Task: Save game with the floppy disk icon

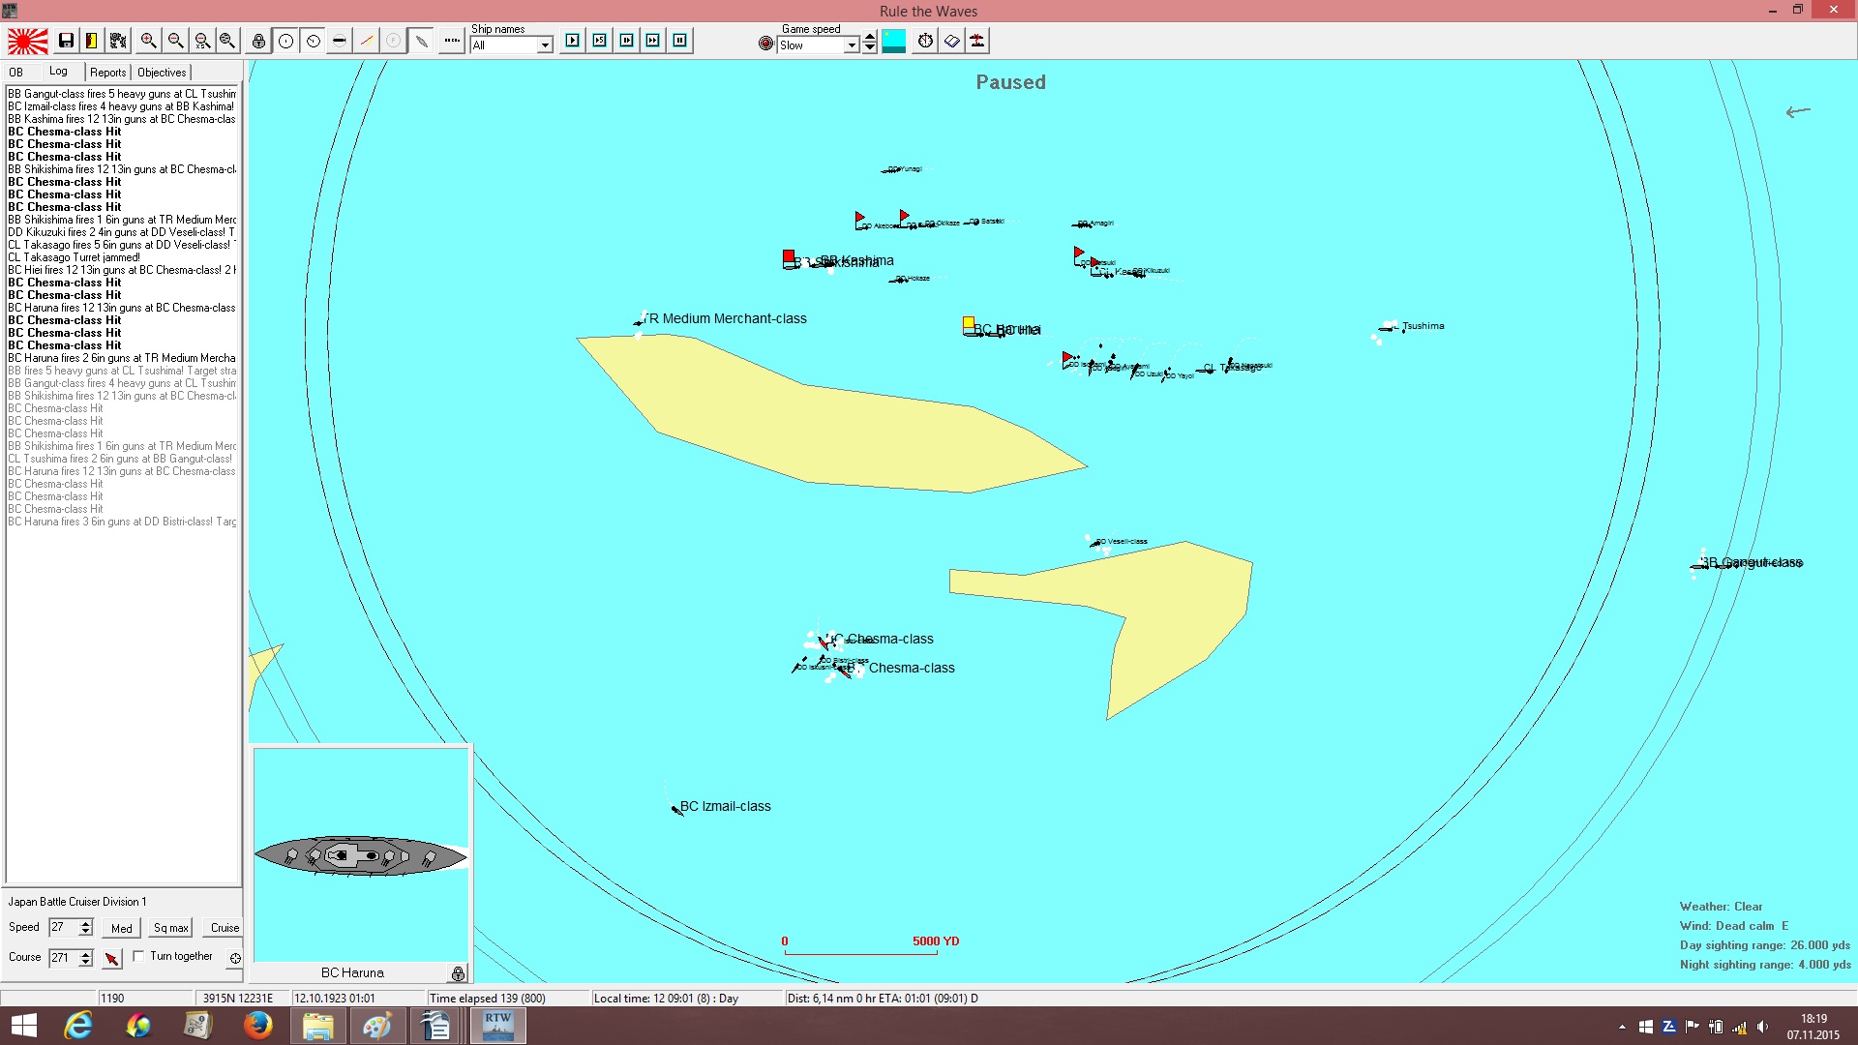Action: tap(66, 41)
